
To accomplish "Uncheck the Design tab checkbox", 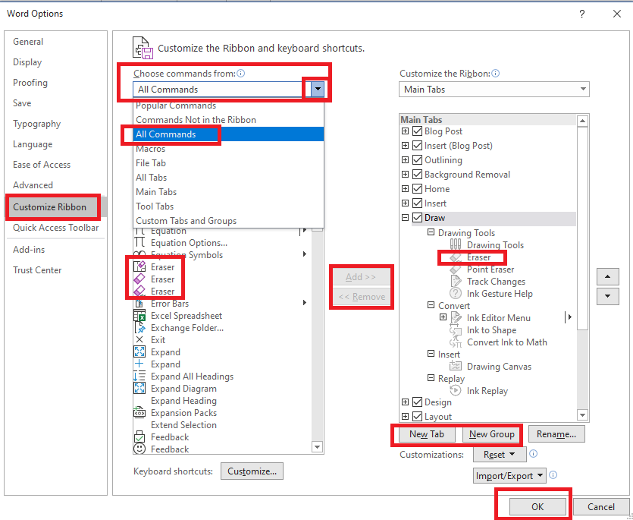I will (418, 402).
